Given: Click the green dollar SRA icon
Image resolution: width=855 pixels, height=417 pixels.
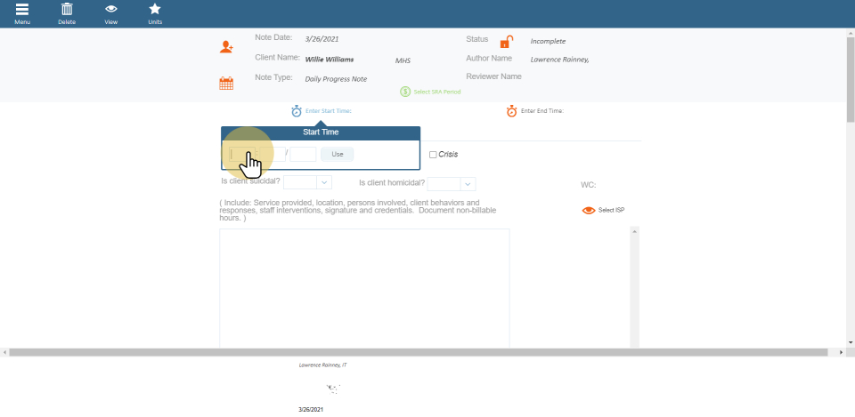Looking at the screenshot, I should [x=405, y=92].
